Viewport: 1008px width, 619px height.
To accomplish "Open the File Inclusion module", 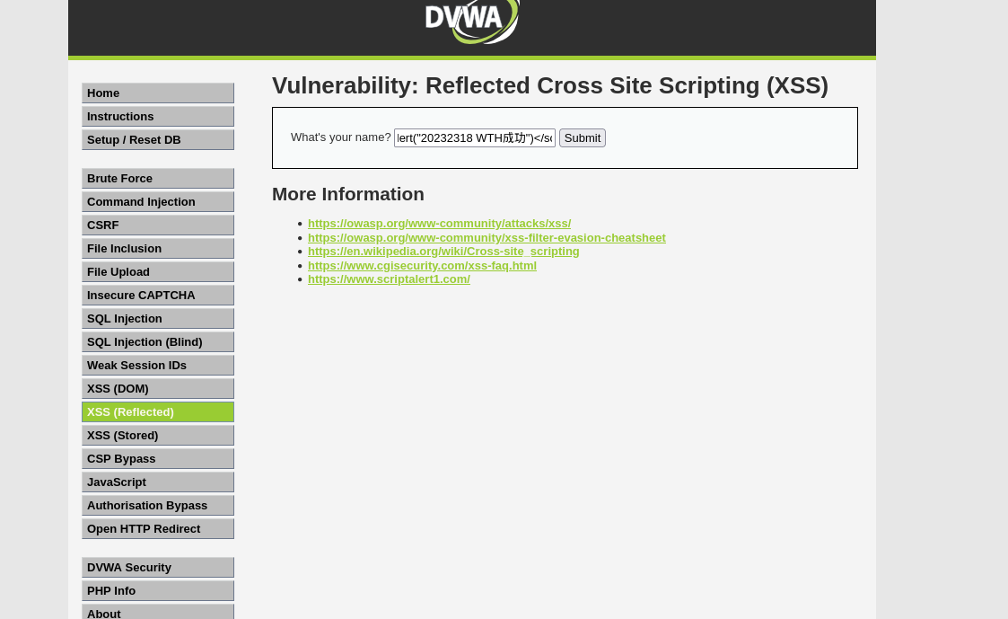I will pyautogui.click(x=157, y=248).
